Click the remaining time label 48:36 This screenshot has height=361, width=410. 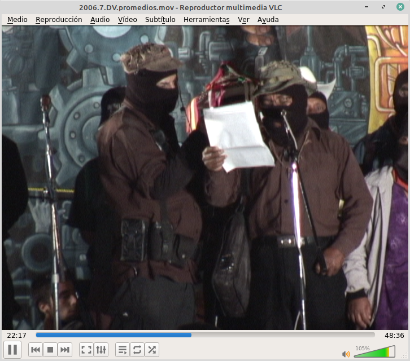394,335
